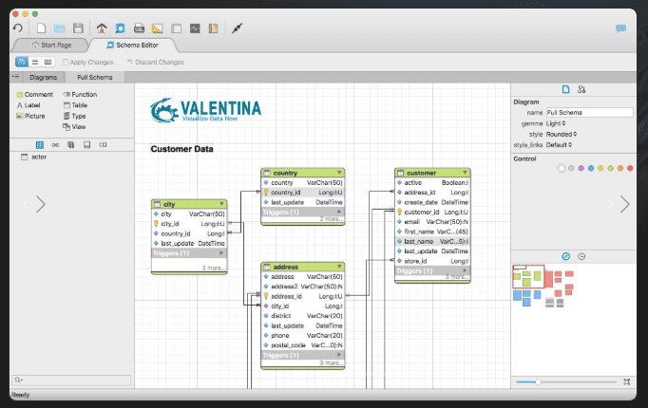
Task: Show 2 more fields in country table
Action: pos(331,219)
